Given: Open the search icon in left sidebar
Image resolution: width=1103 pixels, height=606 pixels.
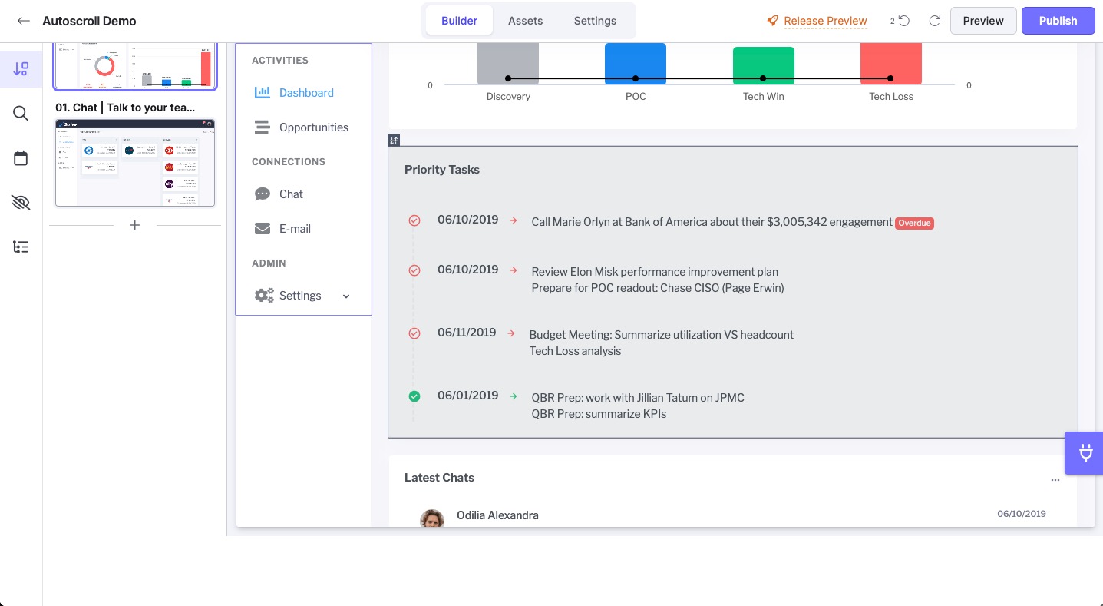Looking at the screenshot, I should click(x=21, y=114).
